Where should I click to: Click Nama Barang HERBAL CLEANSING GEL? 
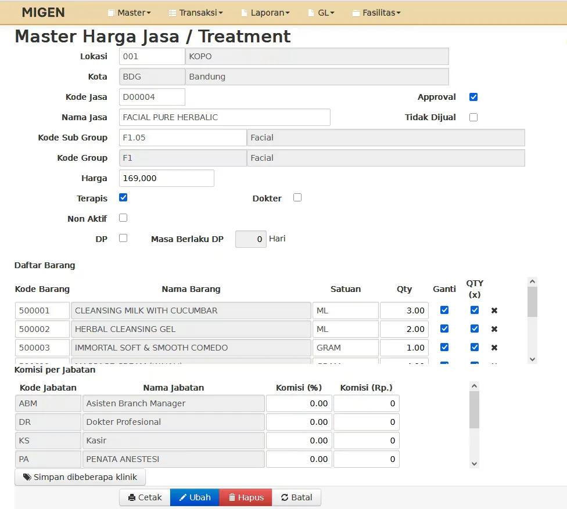[191, 329]
